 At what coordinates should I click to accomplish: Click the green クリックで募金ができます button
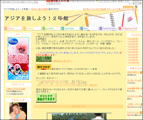46,98
